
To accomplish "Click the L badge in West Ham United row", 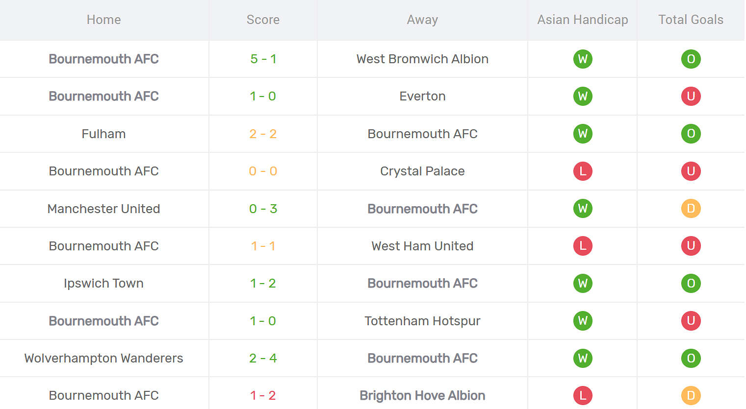I will tap(583, 246).
